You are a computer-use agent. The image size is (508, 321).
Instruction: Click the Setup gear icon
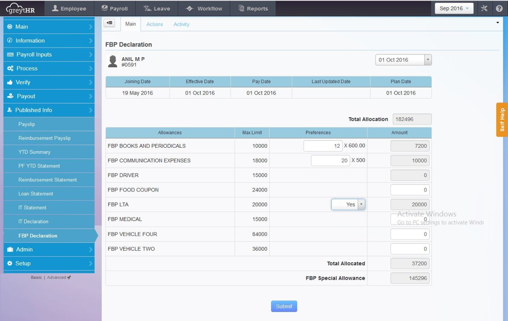pos(10,263)
